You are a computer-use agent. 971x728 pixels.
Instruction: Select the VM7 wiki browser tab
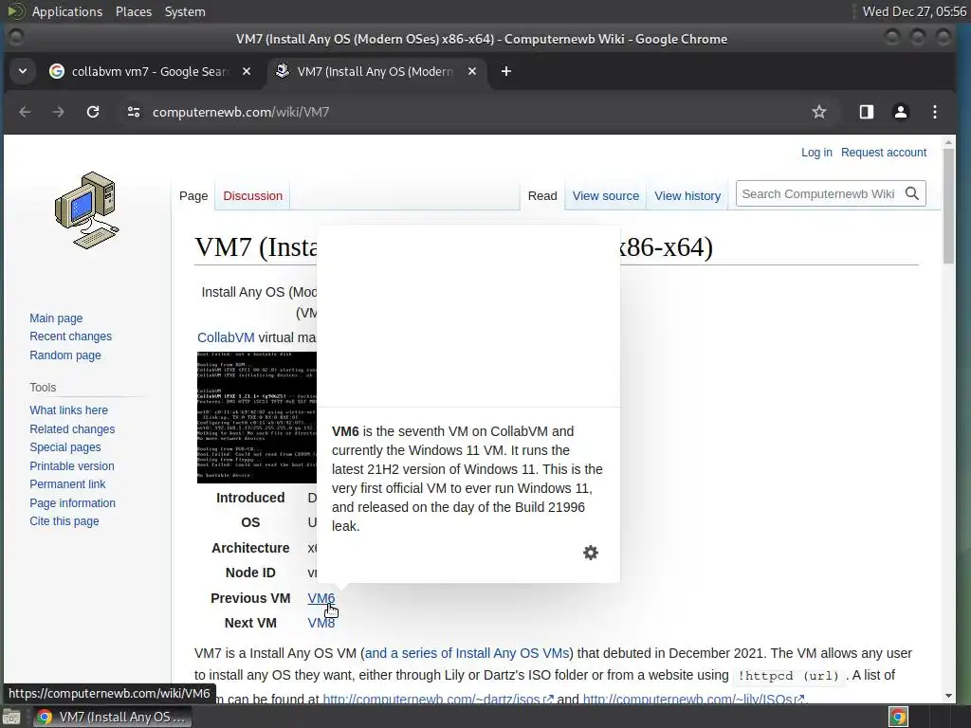(376, 71)
